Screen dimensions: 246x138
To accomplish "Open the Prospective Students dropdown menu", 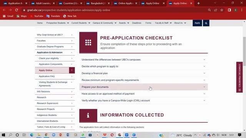I will (x=57, y=23).
